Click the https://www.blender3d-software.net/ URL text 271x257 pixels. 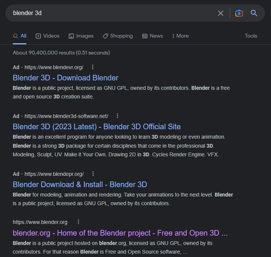pyautogui.click(x=66, y=116)
